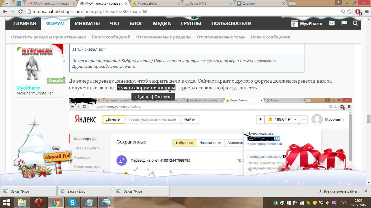Click the address bar URL field
Screen dimensions: 371x208
(x=185, y=12)
